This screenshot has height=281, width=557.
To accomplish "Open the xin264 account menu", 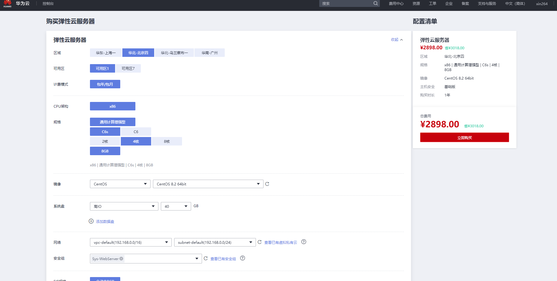I will [x=542, y=4].
